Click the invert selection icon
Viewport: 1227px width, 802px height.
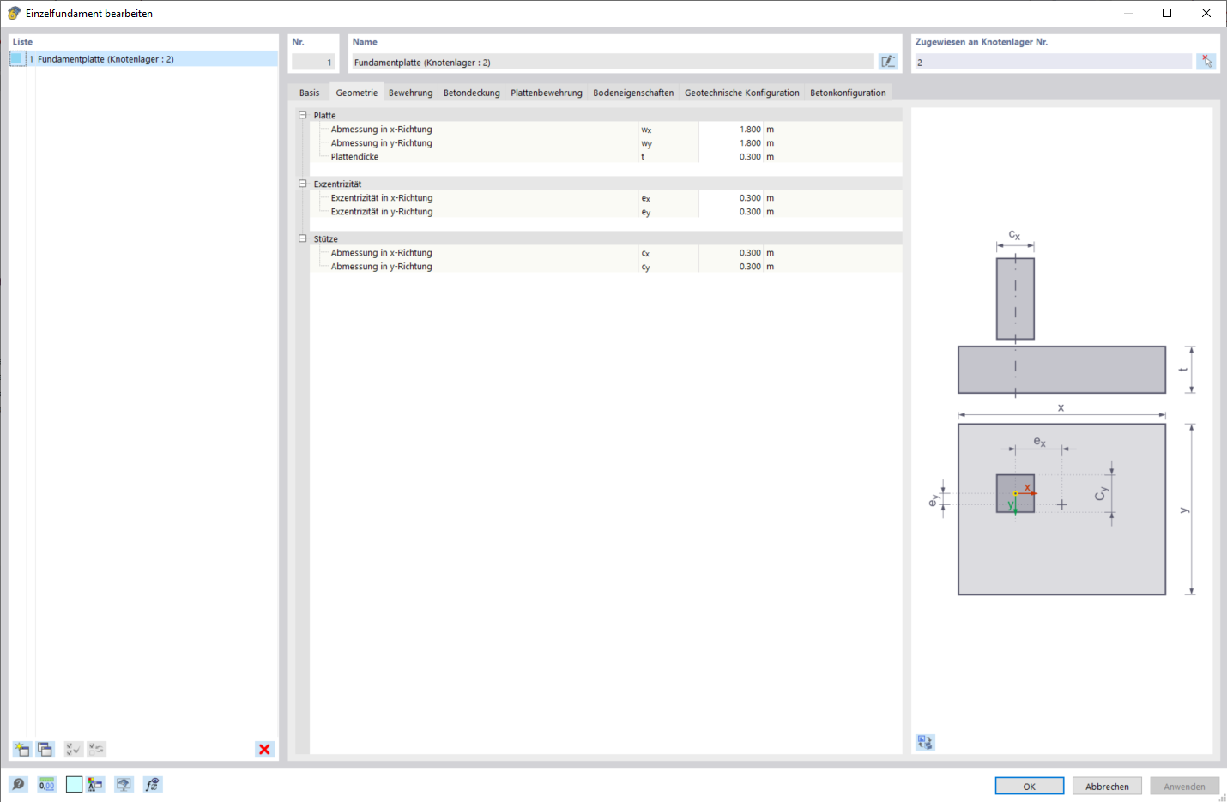(x=96, y=749)
